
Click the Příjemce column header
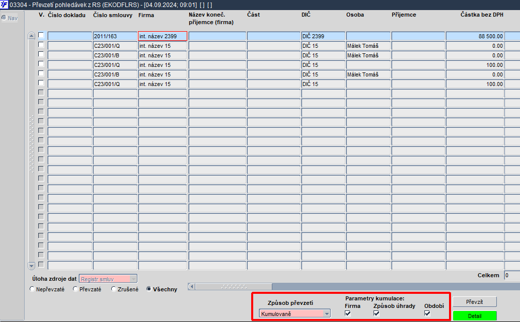[x=404, y=15]
